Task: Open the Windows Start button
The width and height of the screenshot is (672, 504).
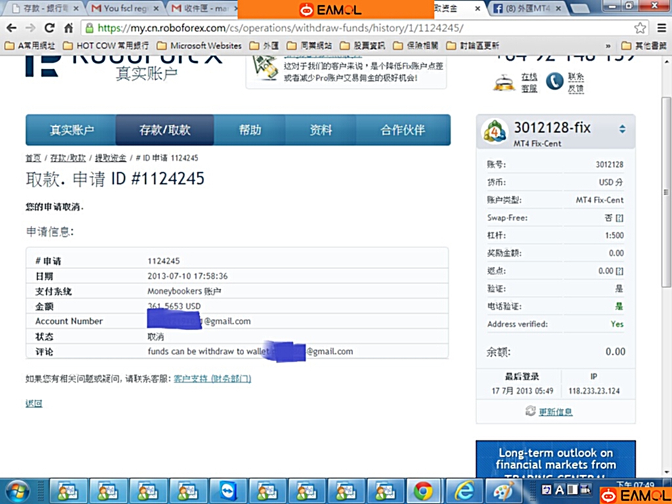Action: click(17, 491)
